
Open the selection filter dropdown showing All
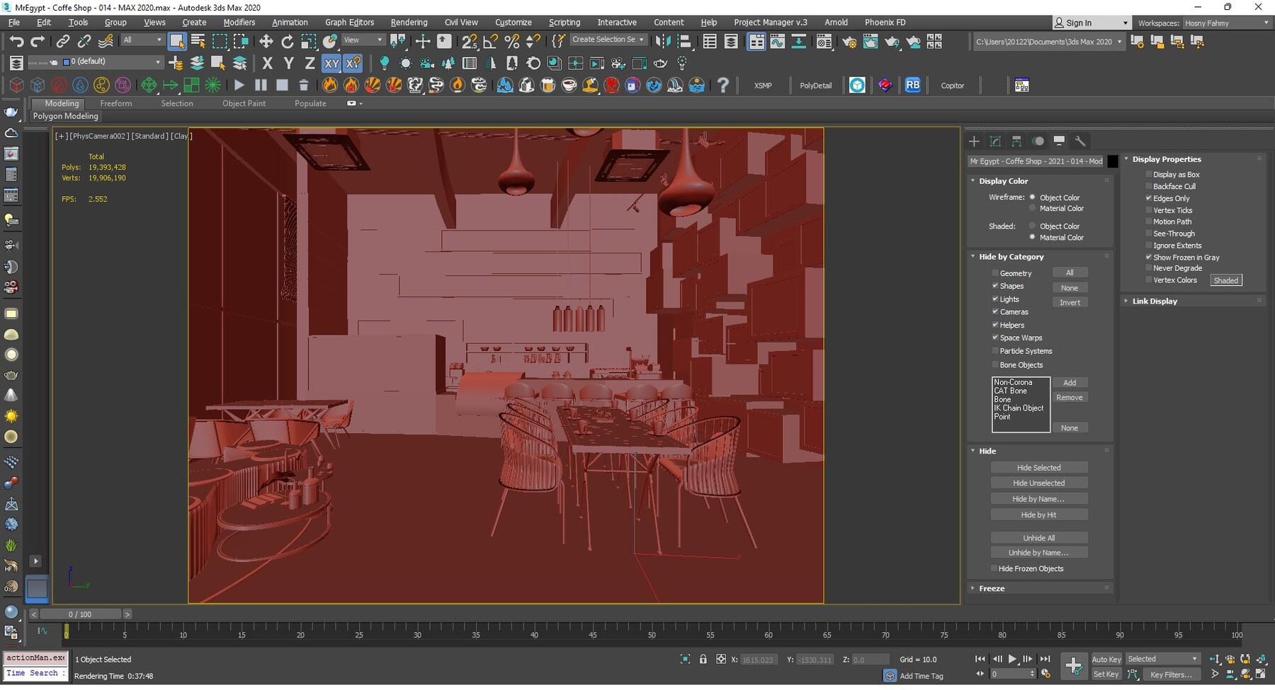[142, 40]
